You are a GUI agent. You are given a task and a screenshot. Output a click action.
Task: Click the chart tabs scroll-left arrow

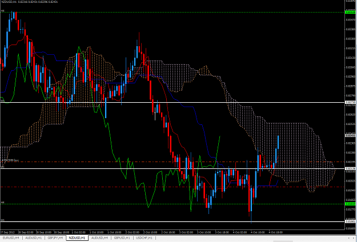349,238
